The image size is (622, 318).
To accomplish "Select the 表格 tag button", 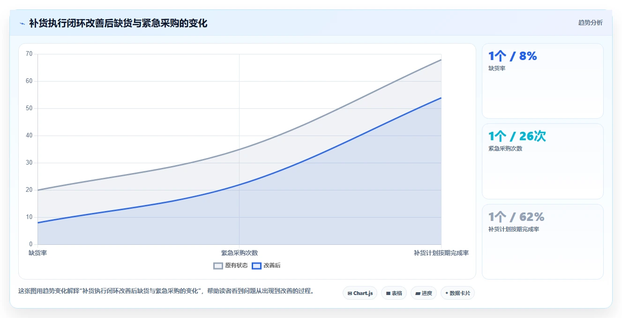I will [394, 293].
